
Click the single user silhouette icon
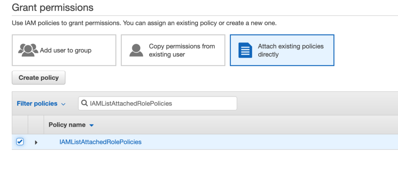[136, 50]
